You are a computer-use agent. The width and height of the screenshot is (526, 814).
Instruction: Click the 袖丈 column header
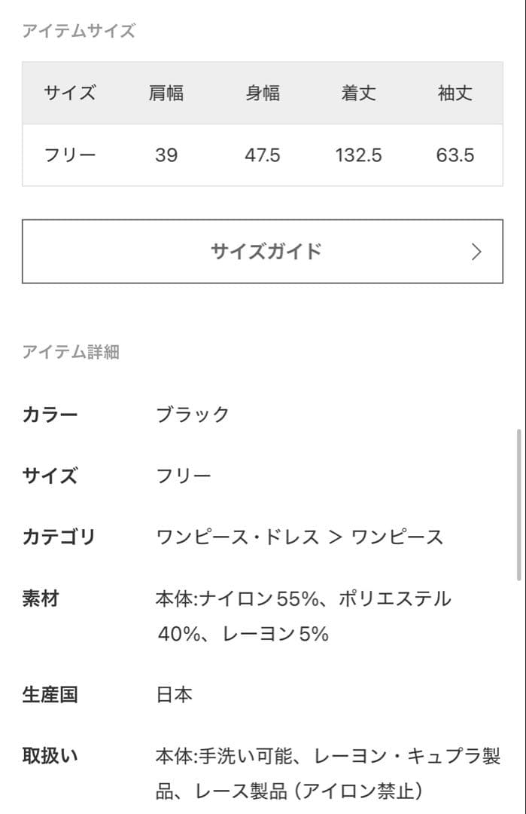453,93
